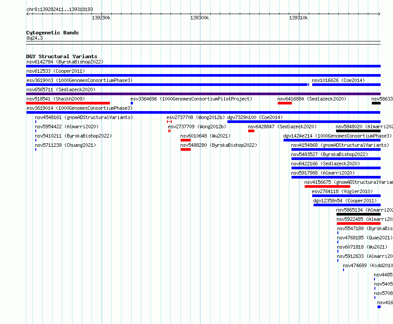Image resolution: width=393 pixels, height=324 pixels.
Task: Click red bar under nsv5922485
Action: [x=359, y=223]
